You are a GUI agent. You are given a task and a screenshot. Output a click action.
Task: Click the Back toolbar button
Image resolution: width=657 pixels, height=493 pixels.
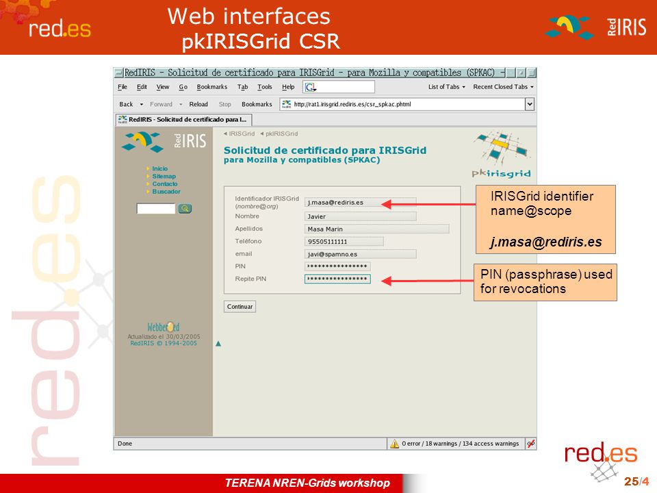coord(126,104)
